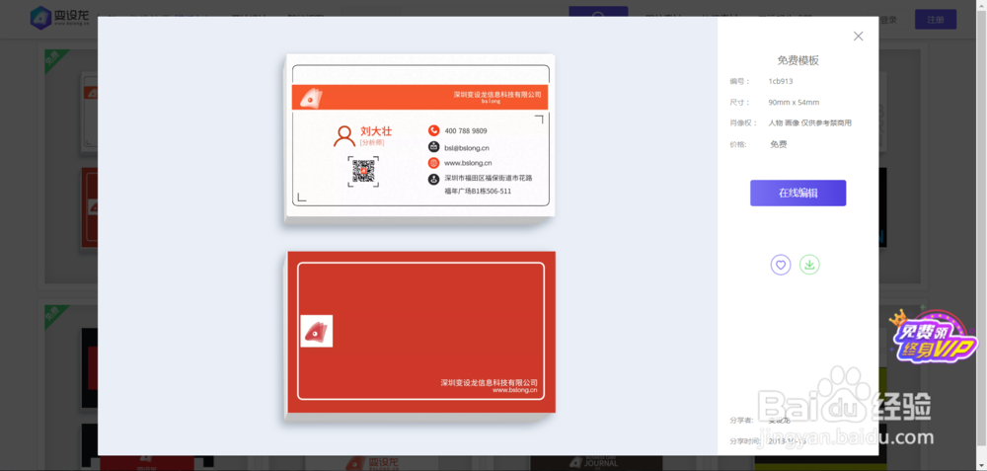Viewport: 987px width, 471px height.
Task: Download the template via green arrow icon
Action: 809,265
